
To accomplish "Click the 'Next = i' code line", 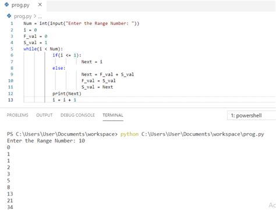I will (92, 62).
